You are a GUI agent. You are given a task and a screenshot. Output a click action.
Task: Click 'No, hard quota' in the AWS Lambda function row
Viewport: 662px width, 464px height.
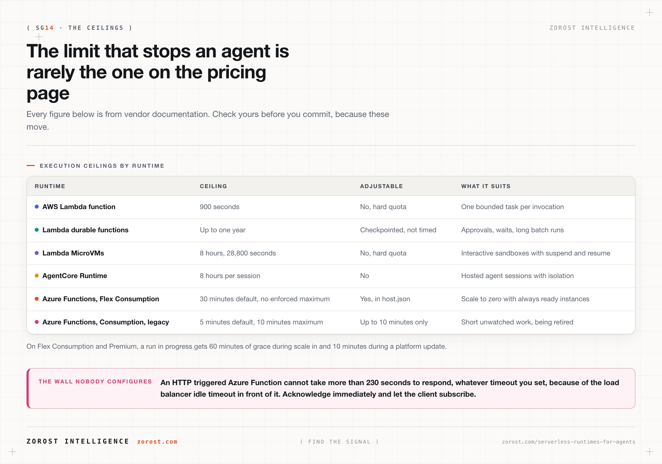click(x=383, y=207)
